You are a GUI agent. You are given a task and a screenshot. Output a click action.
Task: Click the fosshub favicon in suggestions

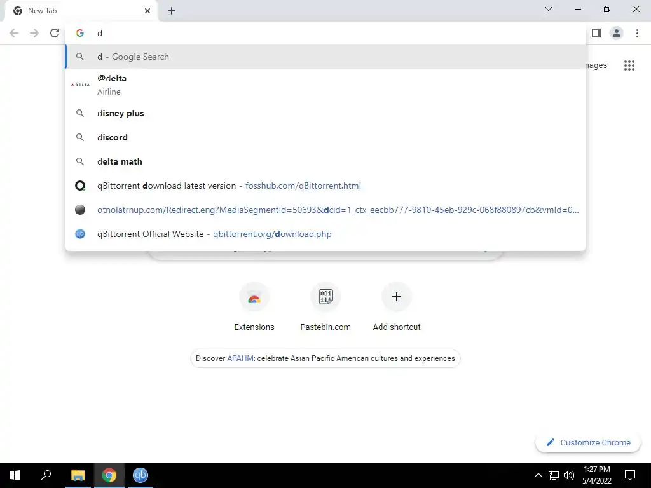pyautogui.click(x=80, y=186)
